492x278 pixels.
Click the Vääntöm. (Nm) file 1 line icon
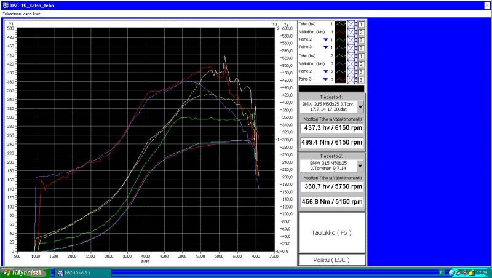(341, 31)
